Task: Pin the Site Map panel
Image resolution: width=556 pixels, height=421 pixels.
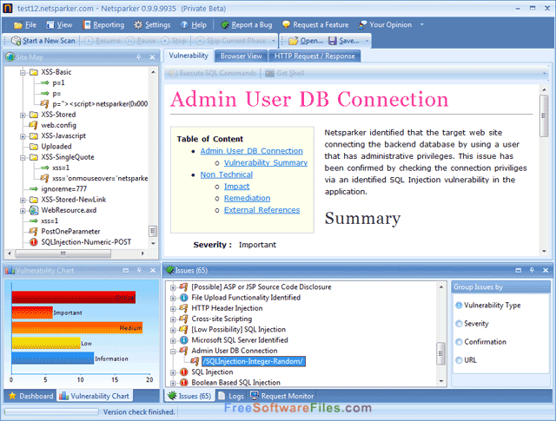Action: point(139,57)
